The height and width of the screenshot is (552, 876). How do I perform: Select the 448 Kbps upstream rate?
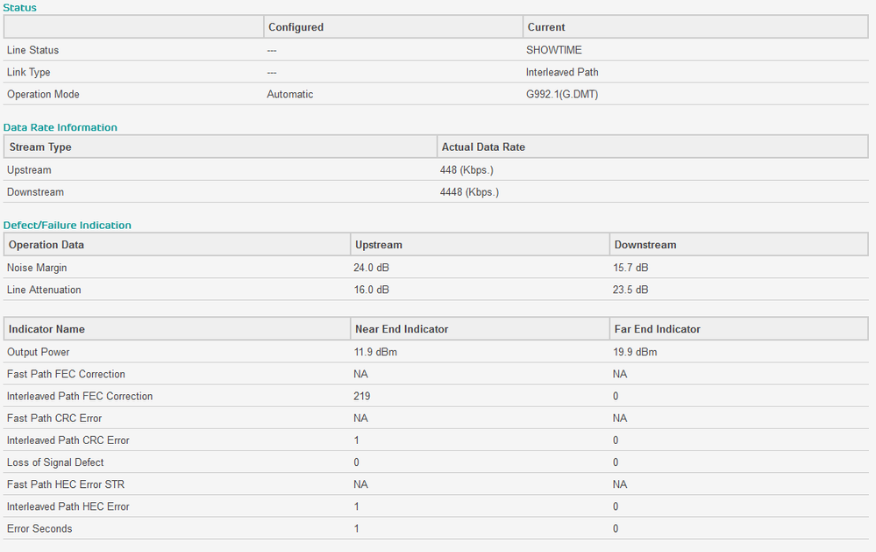(466, 170)
